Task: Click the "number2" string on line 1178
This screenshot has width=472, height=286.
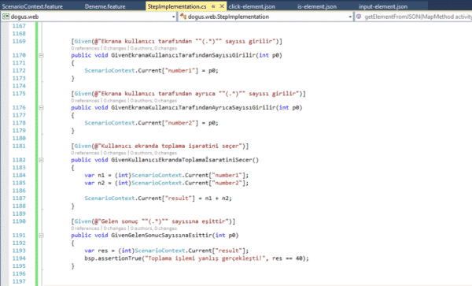Action: tap(180, 123)
